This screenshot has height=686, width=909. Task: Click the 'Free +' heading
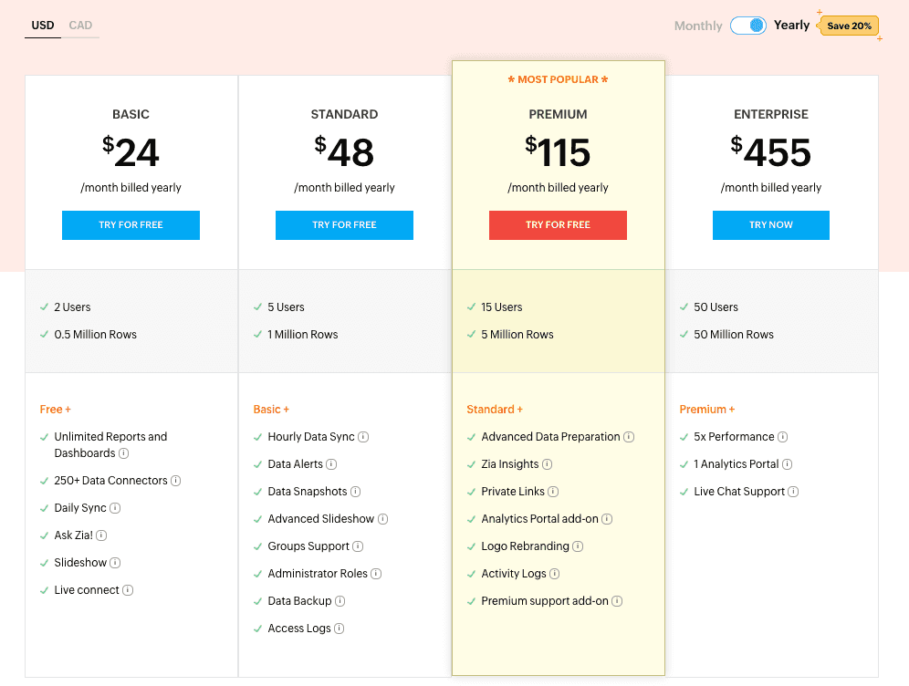pyautogui.click(x=55, y=409)
